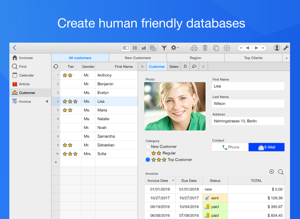Image resolution: width=300 pixels, height=219 pixels.
Task: Collapse the Invoice sidebar arrow
Action: pyautogui.click(x=47, y=102)
